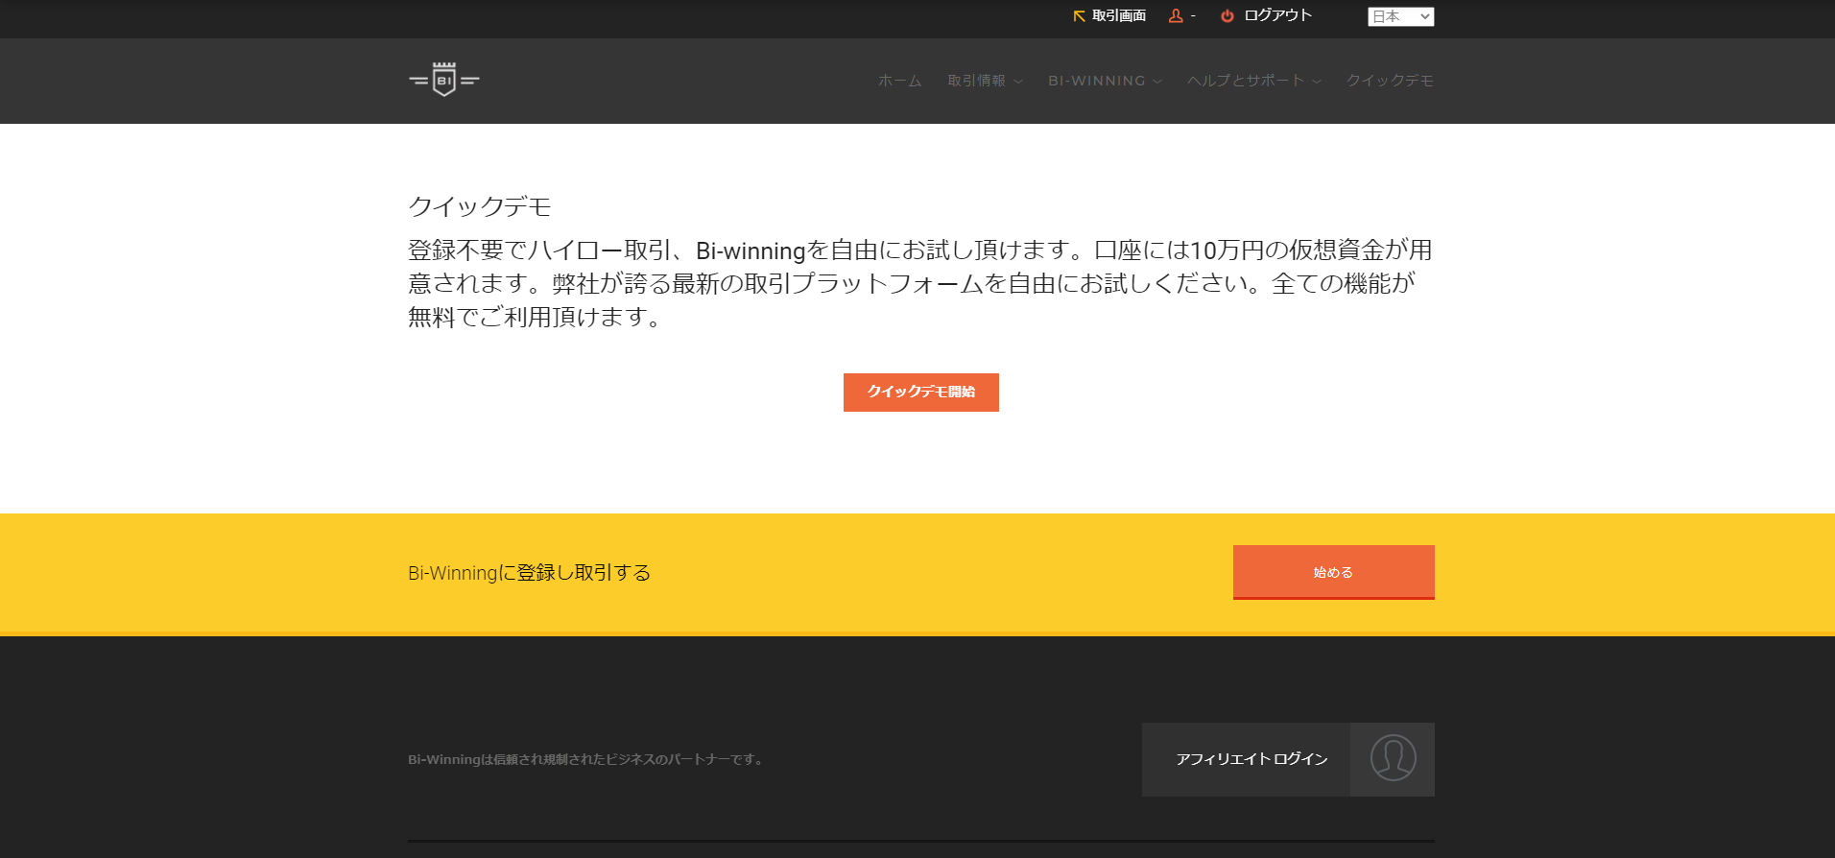Click the クイックデモ page heading
Screen dimensions: 1835x858
click(480, 206)
